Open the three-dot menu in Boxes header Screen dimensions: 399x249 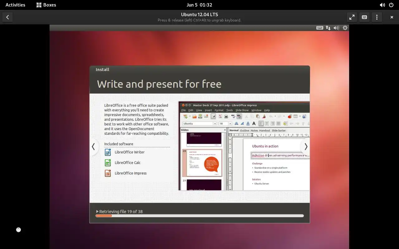[377, 17]
